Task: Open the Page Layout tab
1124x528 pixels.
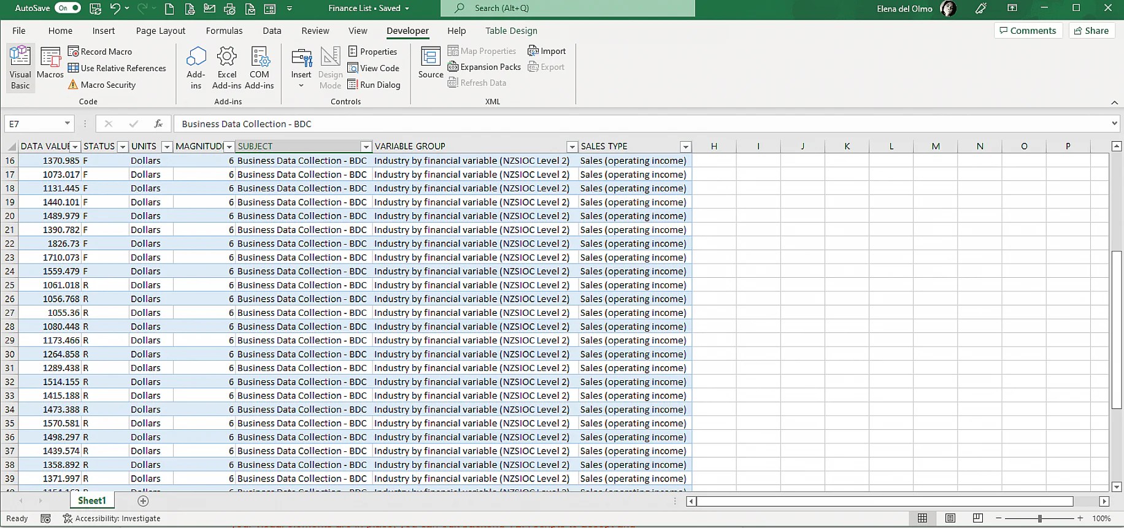Action: [161, 31]
